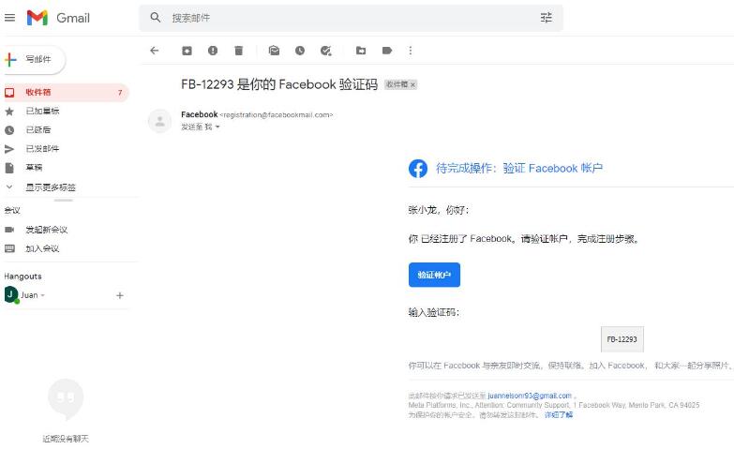The height and width of the screenshot is (449, 734).
Task: Focus the 搜索邮件 search field
Action: click(352, 18)
